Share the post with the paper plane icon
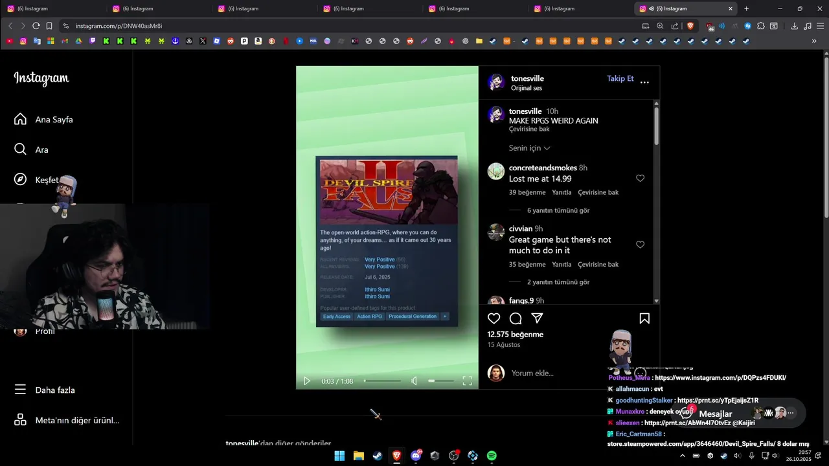 (537, 318)
